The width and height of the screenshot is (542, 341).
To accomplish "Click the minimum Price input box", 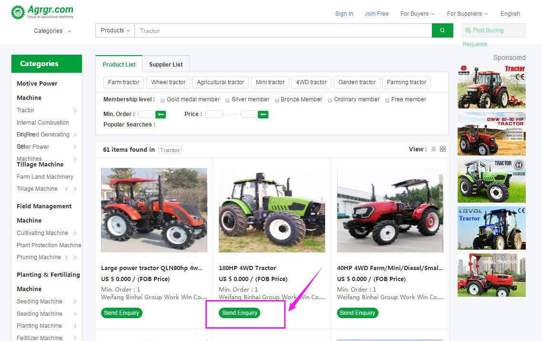I will click(x=214, y=114).
